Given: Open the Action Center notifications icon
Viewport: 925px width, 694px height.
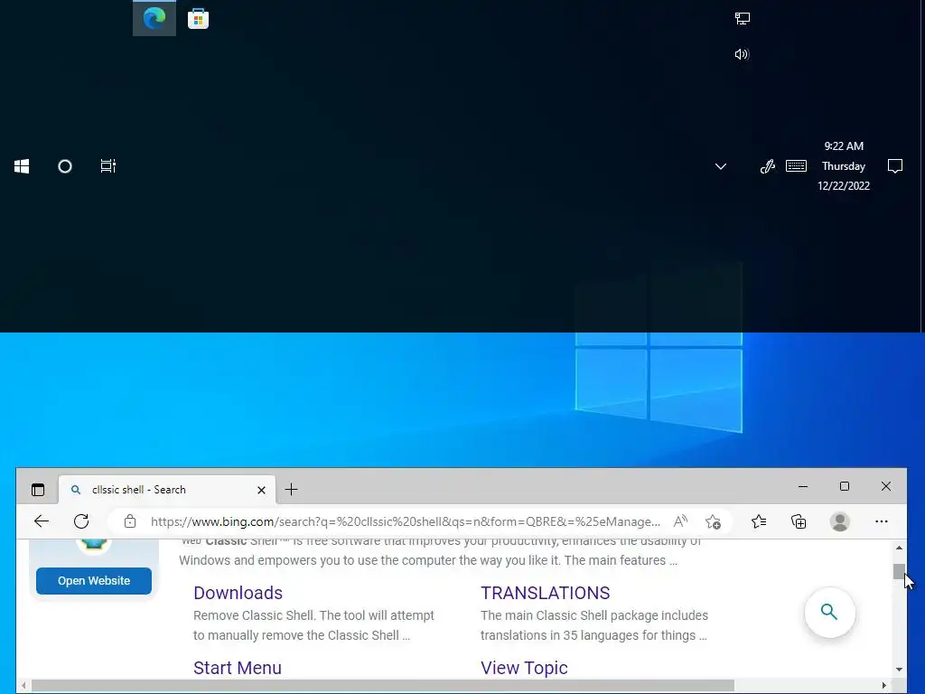Looking at the screenshot, I should click(895, 166).
